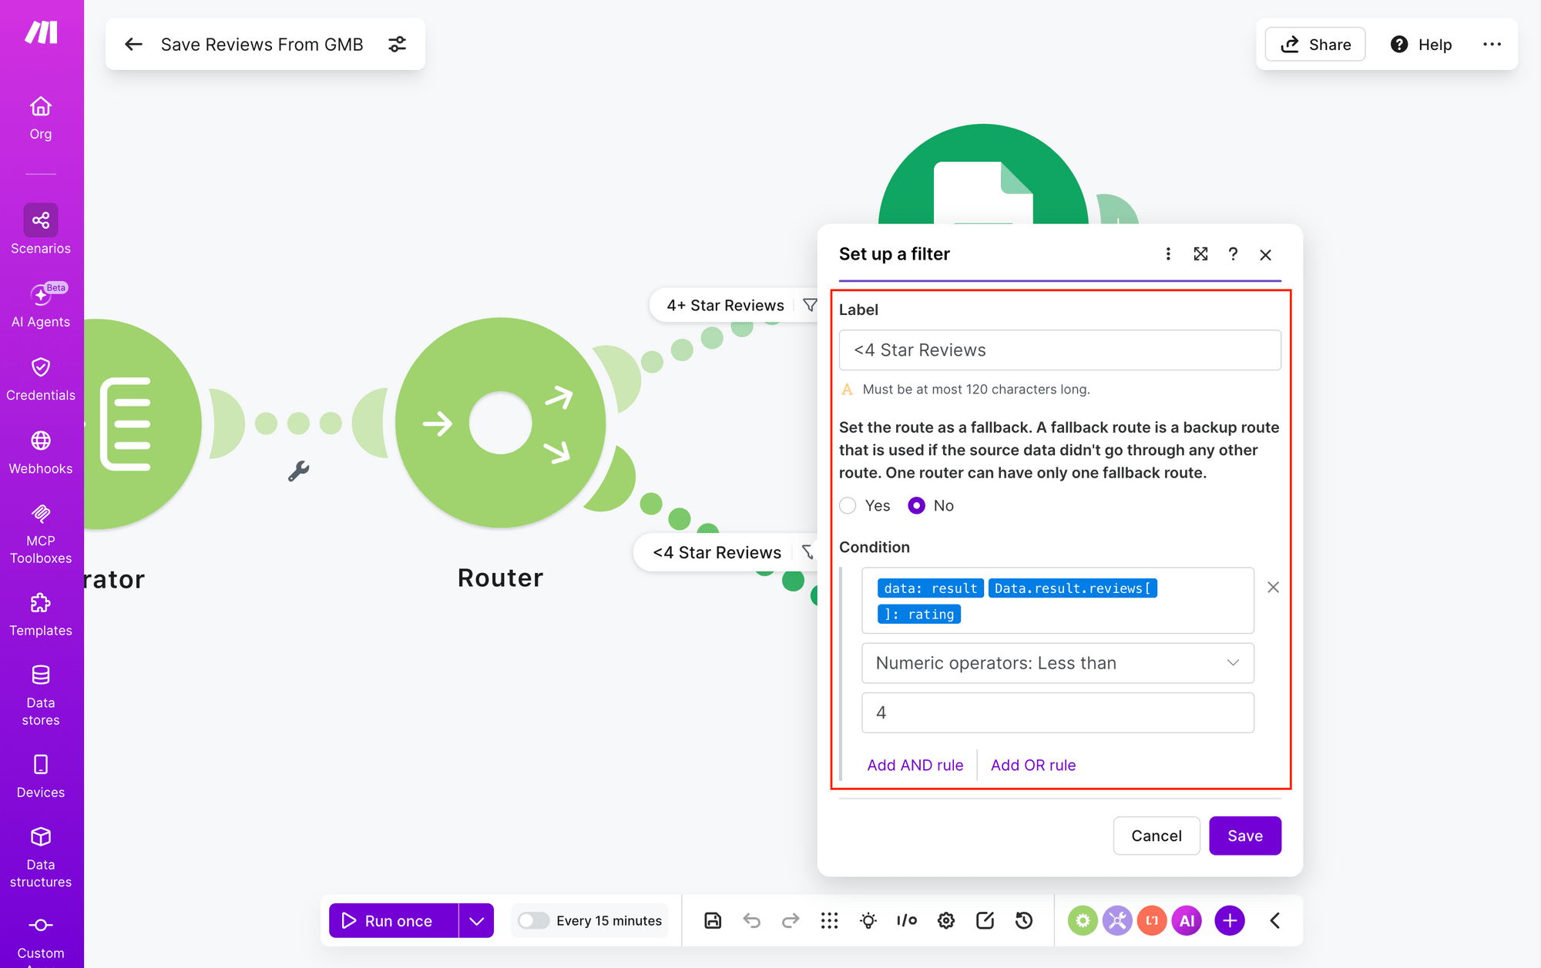
Task: Undo the last change
Action: 751,920
